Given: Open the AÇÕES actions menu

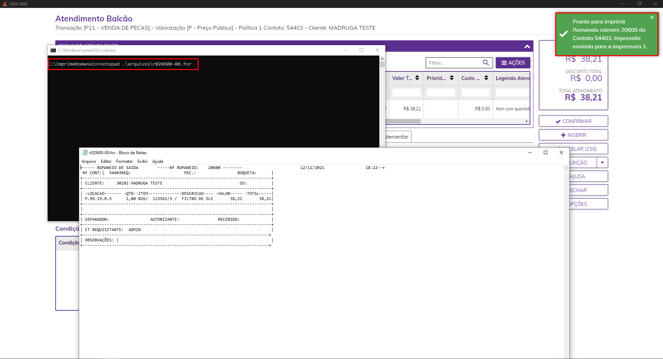Looking at the screenshot, I should click(513, 63).
